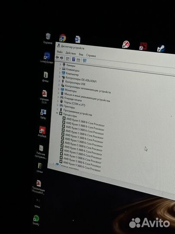Click the Корзина recycle bin icon
The width and height of the screenshot is (175, 234).
[x=48, y=39]
